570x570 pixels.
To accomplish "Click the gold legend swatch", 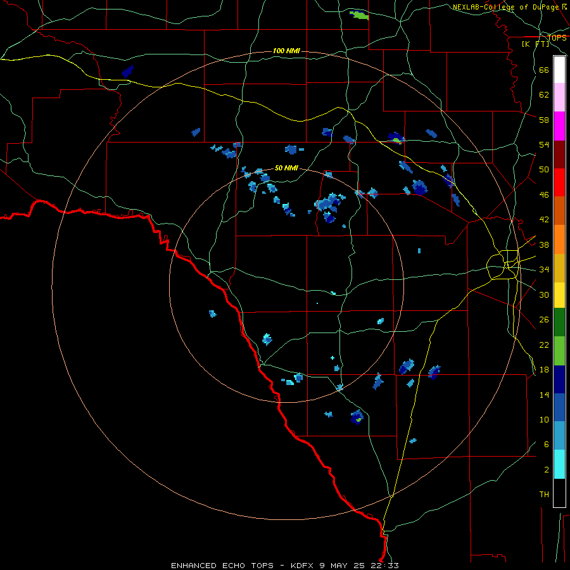I will 559,268.
